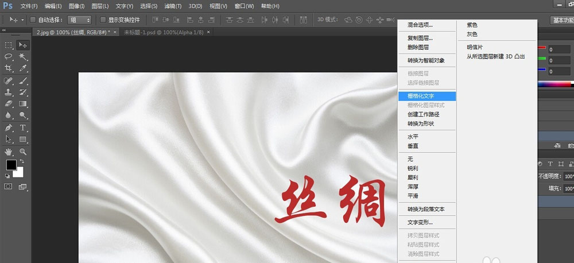This screenshot has width=574, height=263.
Task: Close the 2.jpg document tab
Action: pos(115,32)
